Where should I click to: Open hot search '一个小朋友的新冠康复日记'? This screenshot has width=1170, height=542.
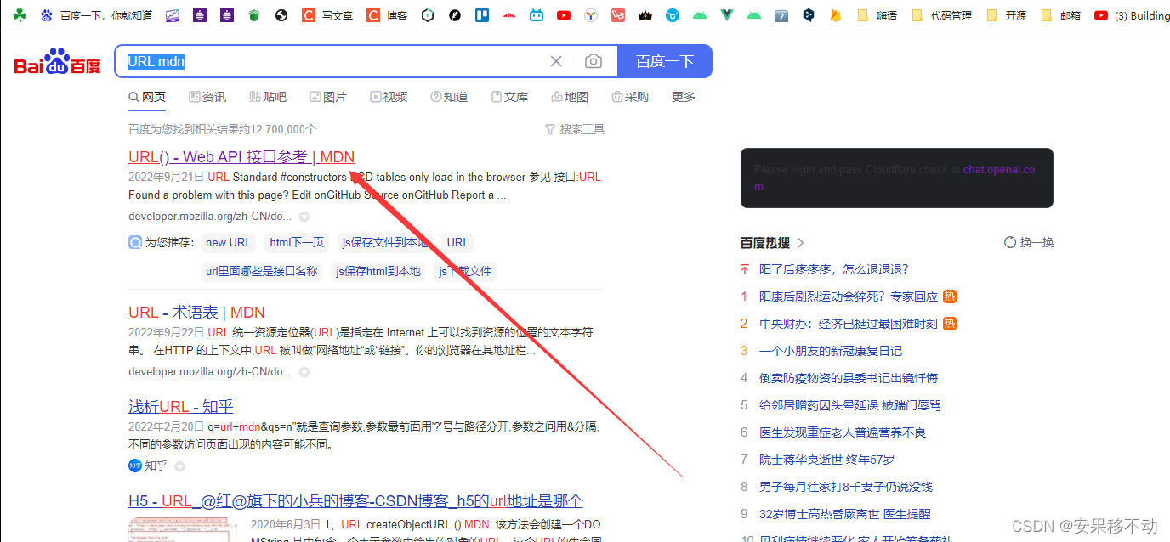(x=831, y=351)
